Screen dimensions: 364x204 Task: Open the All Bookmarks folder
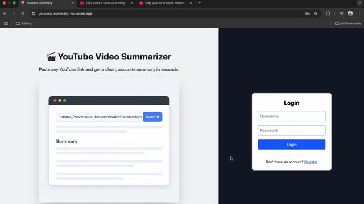coord(348,23)
